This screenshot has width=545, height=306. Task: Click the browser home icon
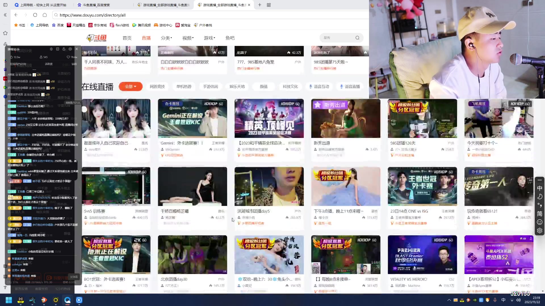[x=45, y=15]
